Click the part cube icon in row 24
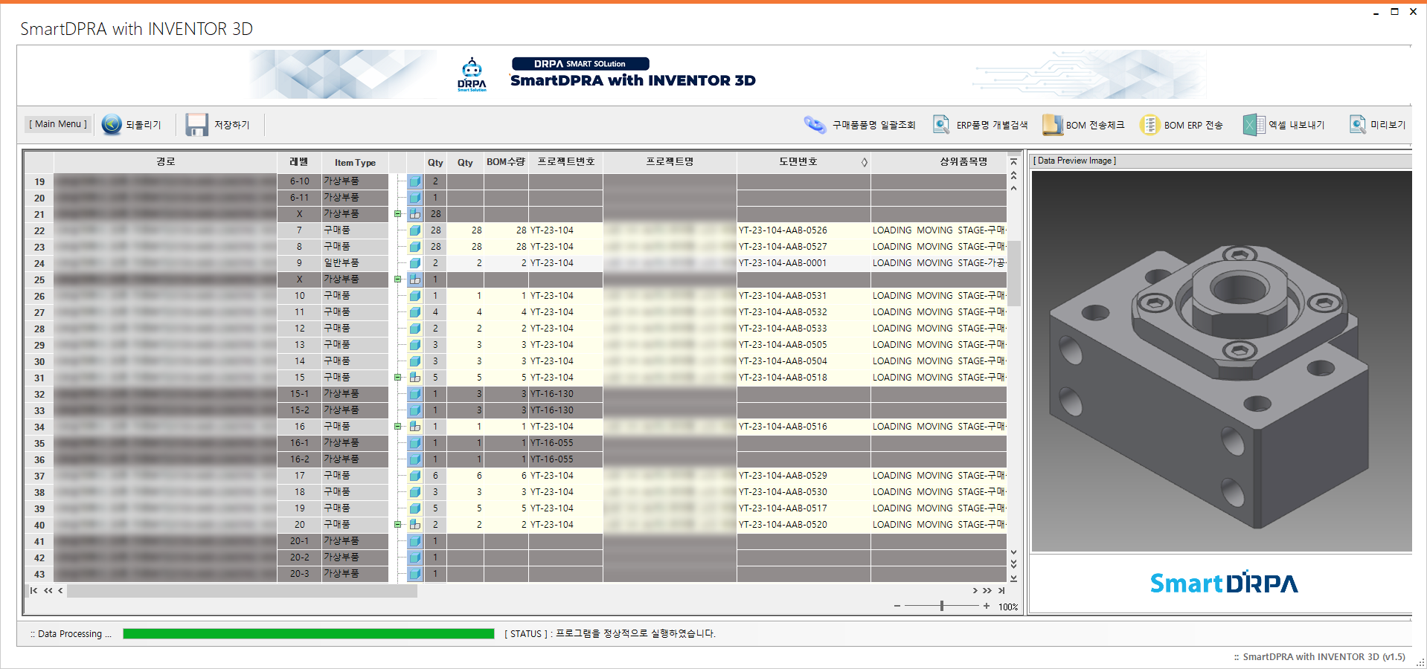This screenshot has height=669, width=1427. tap(415, 263)
